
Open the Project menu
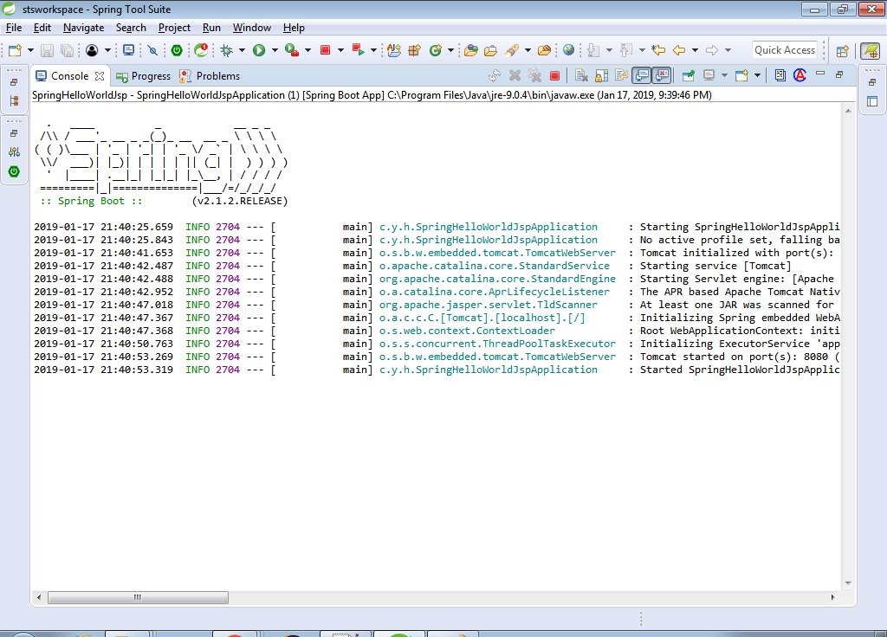(x=174, y=28)
